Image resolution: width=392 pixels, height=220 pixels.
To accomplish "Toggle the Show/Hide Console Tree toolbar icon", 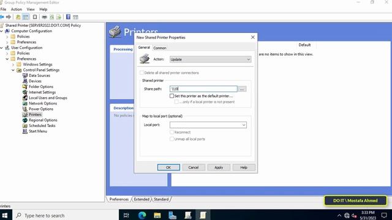I will 26,17.
